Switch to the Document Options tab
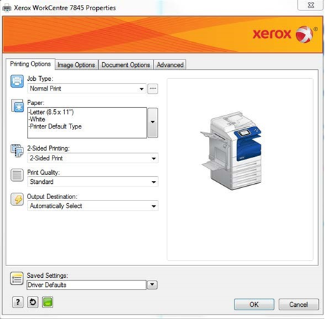The width and height of the screenshot is (325, 320). [126, 65]
